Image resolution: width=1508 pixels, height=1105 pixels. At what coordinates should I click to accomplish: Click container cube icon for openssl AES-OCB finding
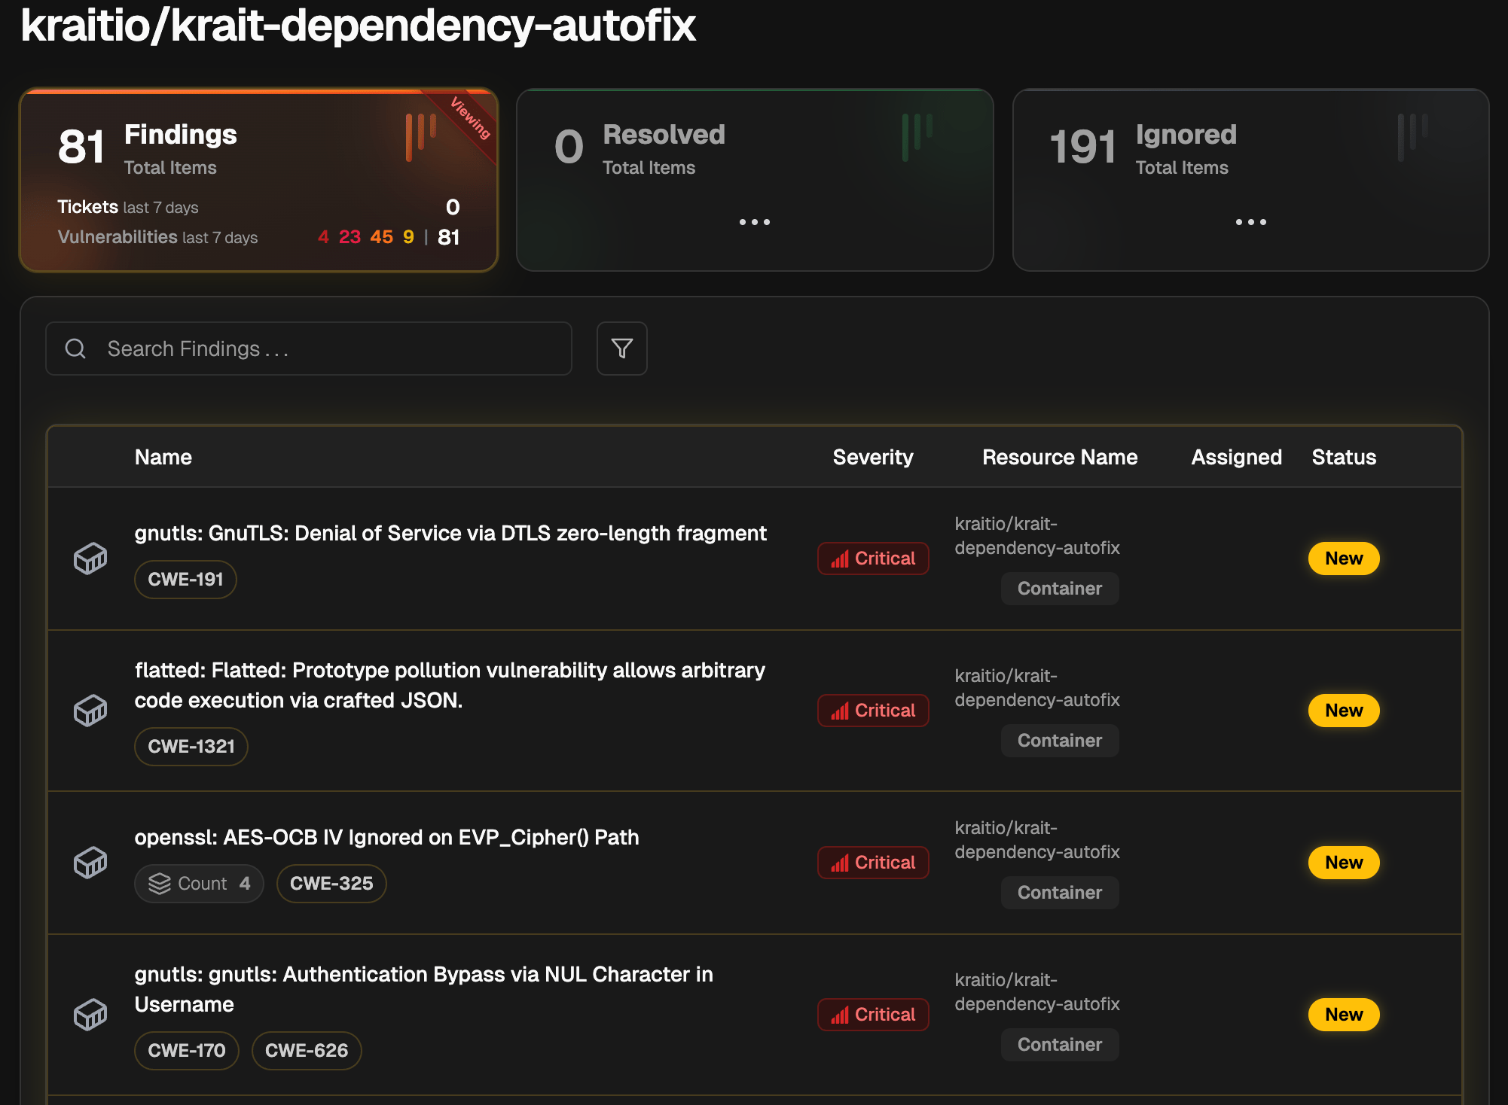[90, 863]
